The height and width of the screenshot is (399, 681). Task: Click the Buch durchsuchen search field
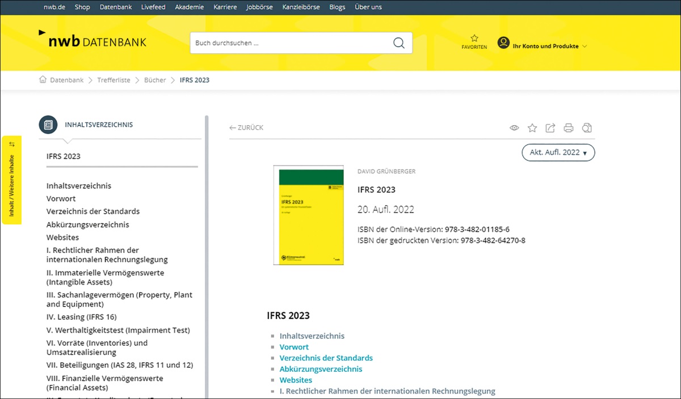point(289,43)
